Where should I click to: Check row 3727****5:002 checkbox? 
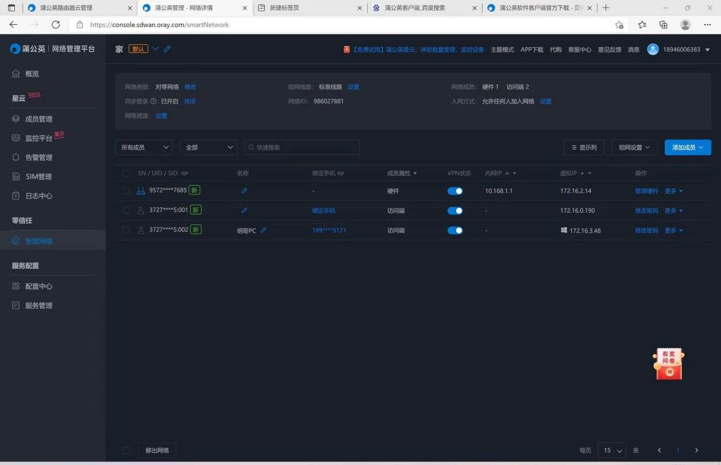click(126, 230)
